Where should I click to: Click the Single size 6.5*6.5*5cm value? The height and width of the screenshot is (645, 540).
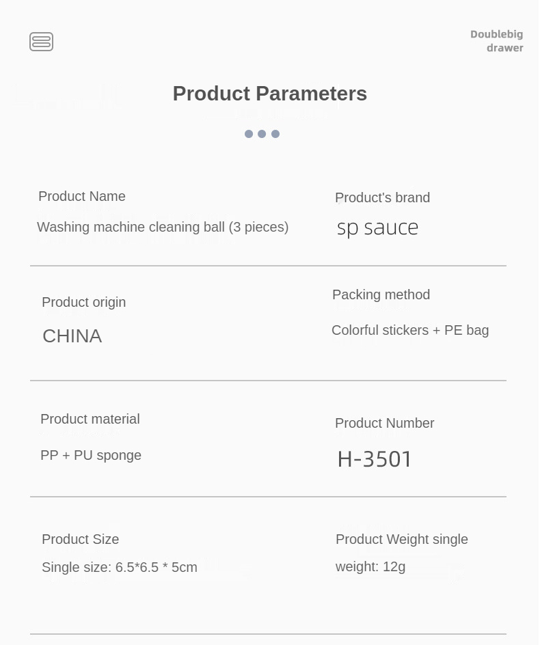pos(120,568)
